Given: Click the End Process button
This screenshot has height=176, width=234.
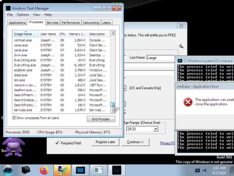Looking at the screenshot, I should (101, 119).
